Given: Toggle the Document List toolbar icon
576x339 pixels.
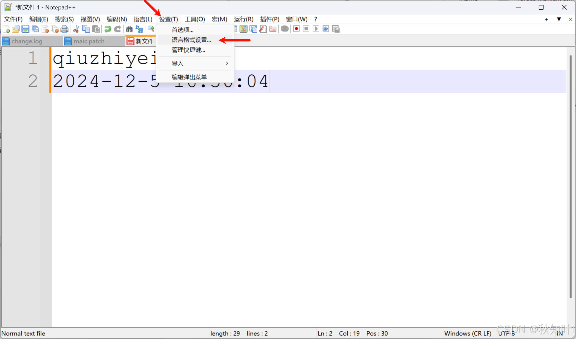Looking at the screenshot, I should (253, 29).
